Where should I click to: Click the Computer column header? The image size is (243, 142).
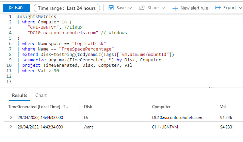point(161,107)
